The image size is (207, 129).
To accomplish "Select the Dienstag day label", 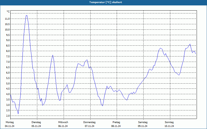I will (x=36, y=122).
